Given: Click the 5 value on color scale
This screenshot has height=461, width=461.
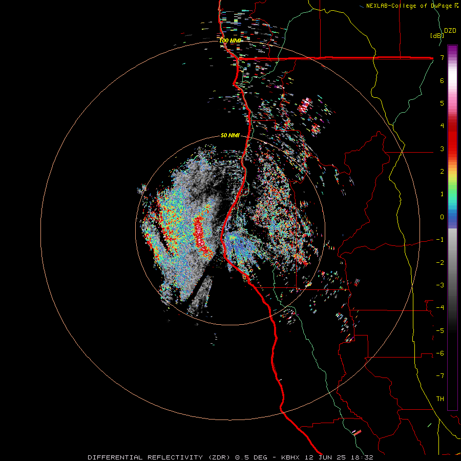Looking at the screenshot, I should (442, 103).
